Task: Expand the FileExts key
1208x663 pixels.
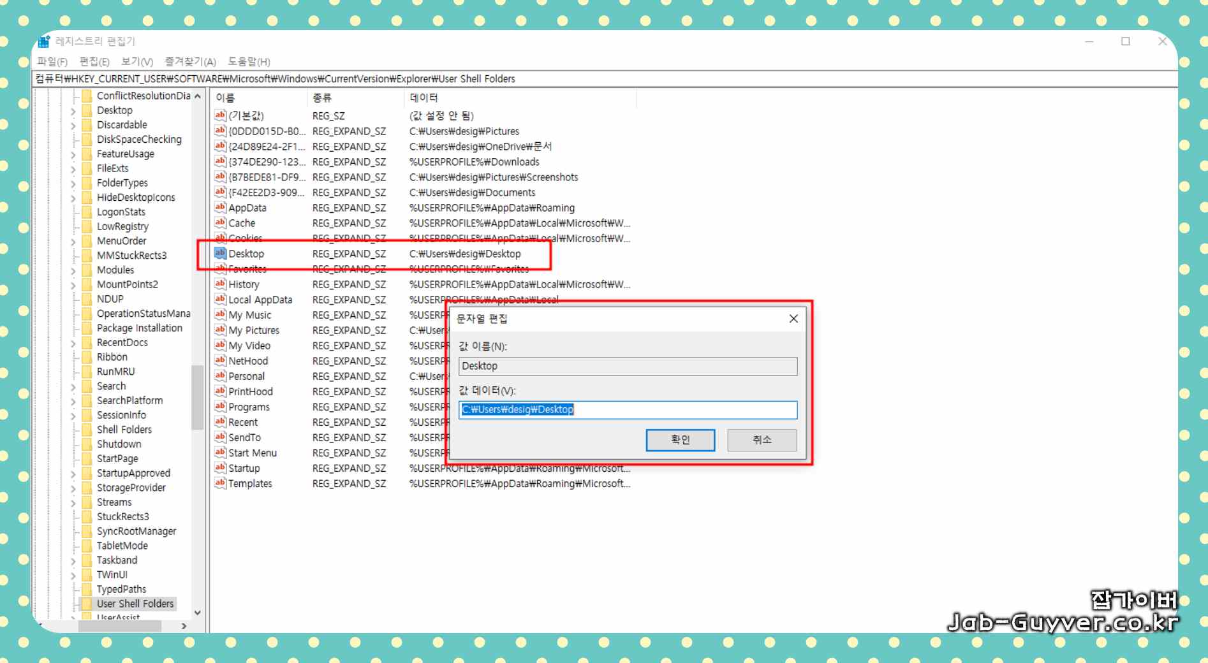Action: pyautogui.click(x=73, y=169)
